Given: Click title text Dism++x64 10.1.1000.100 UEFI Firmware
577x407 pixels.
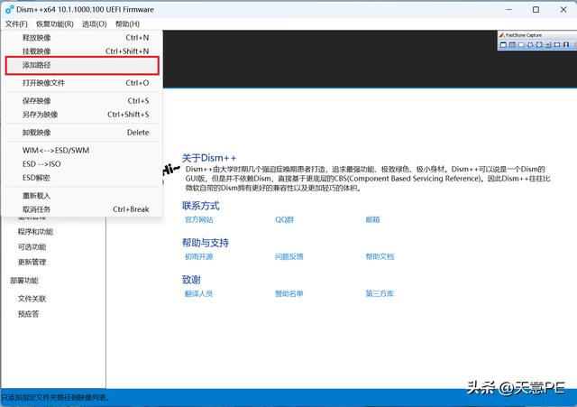Looking at the screenshot, I should tap(85, 10).
